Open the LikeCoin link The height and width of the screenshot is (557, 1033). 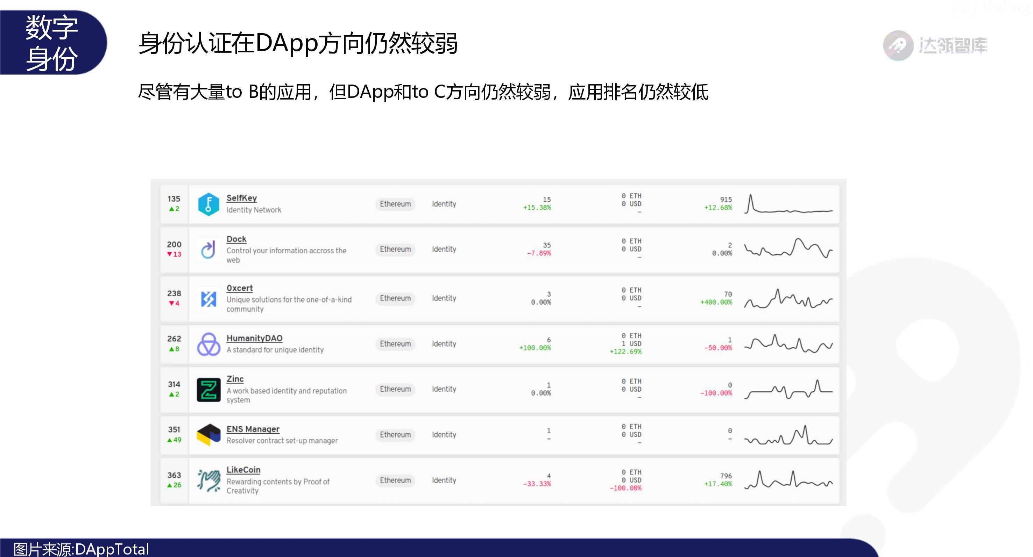pyautogui.click(x=243, y=470)
